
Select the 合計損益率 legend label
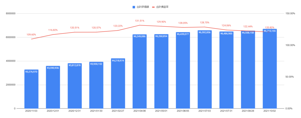point(162,7)
